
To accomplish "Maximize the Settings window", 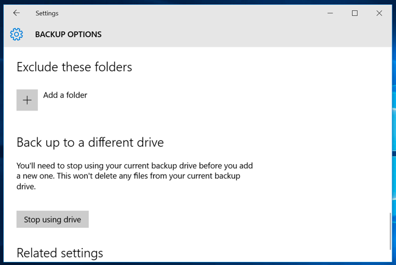I will tap(355, 13).
